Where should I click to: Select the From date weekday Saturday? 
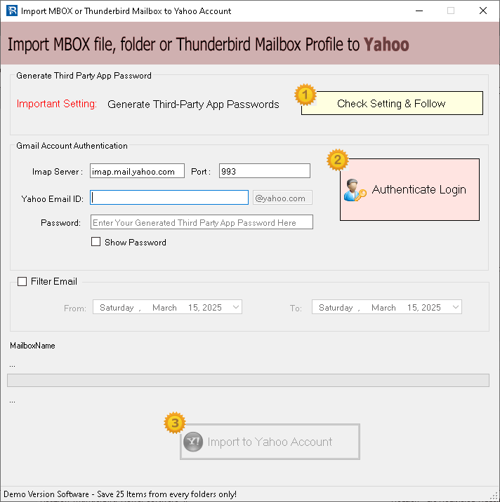click(117, 308)
